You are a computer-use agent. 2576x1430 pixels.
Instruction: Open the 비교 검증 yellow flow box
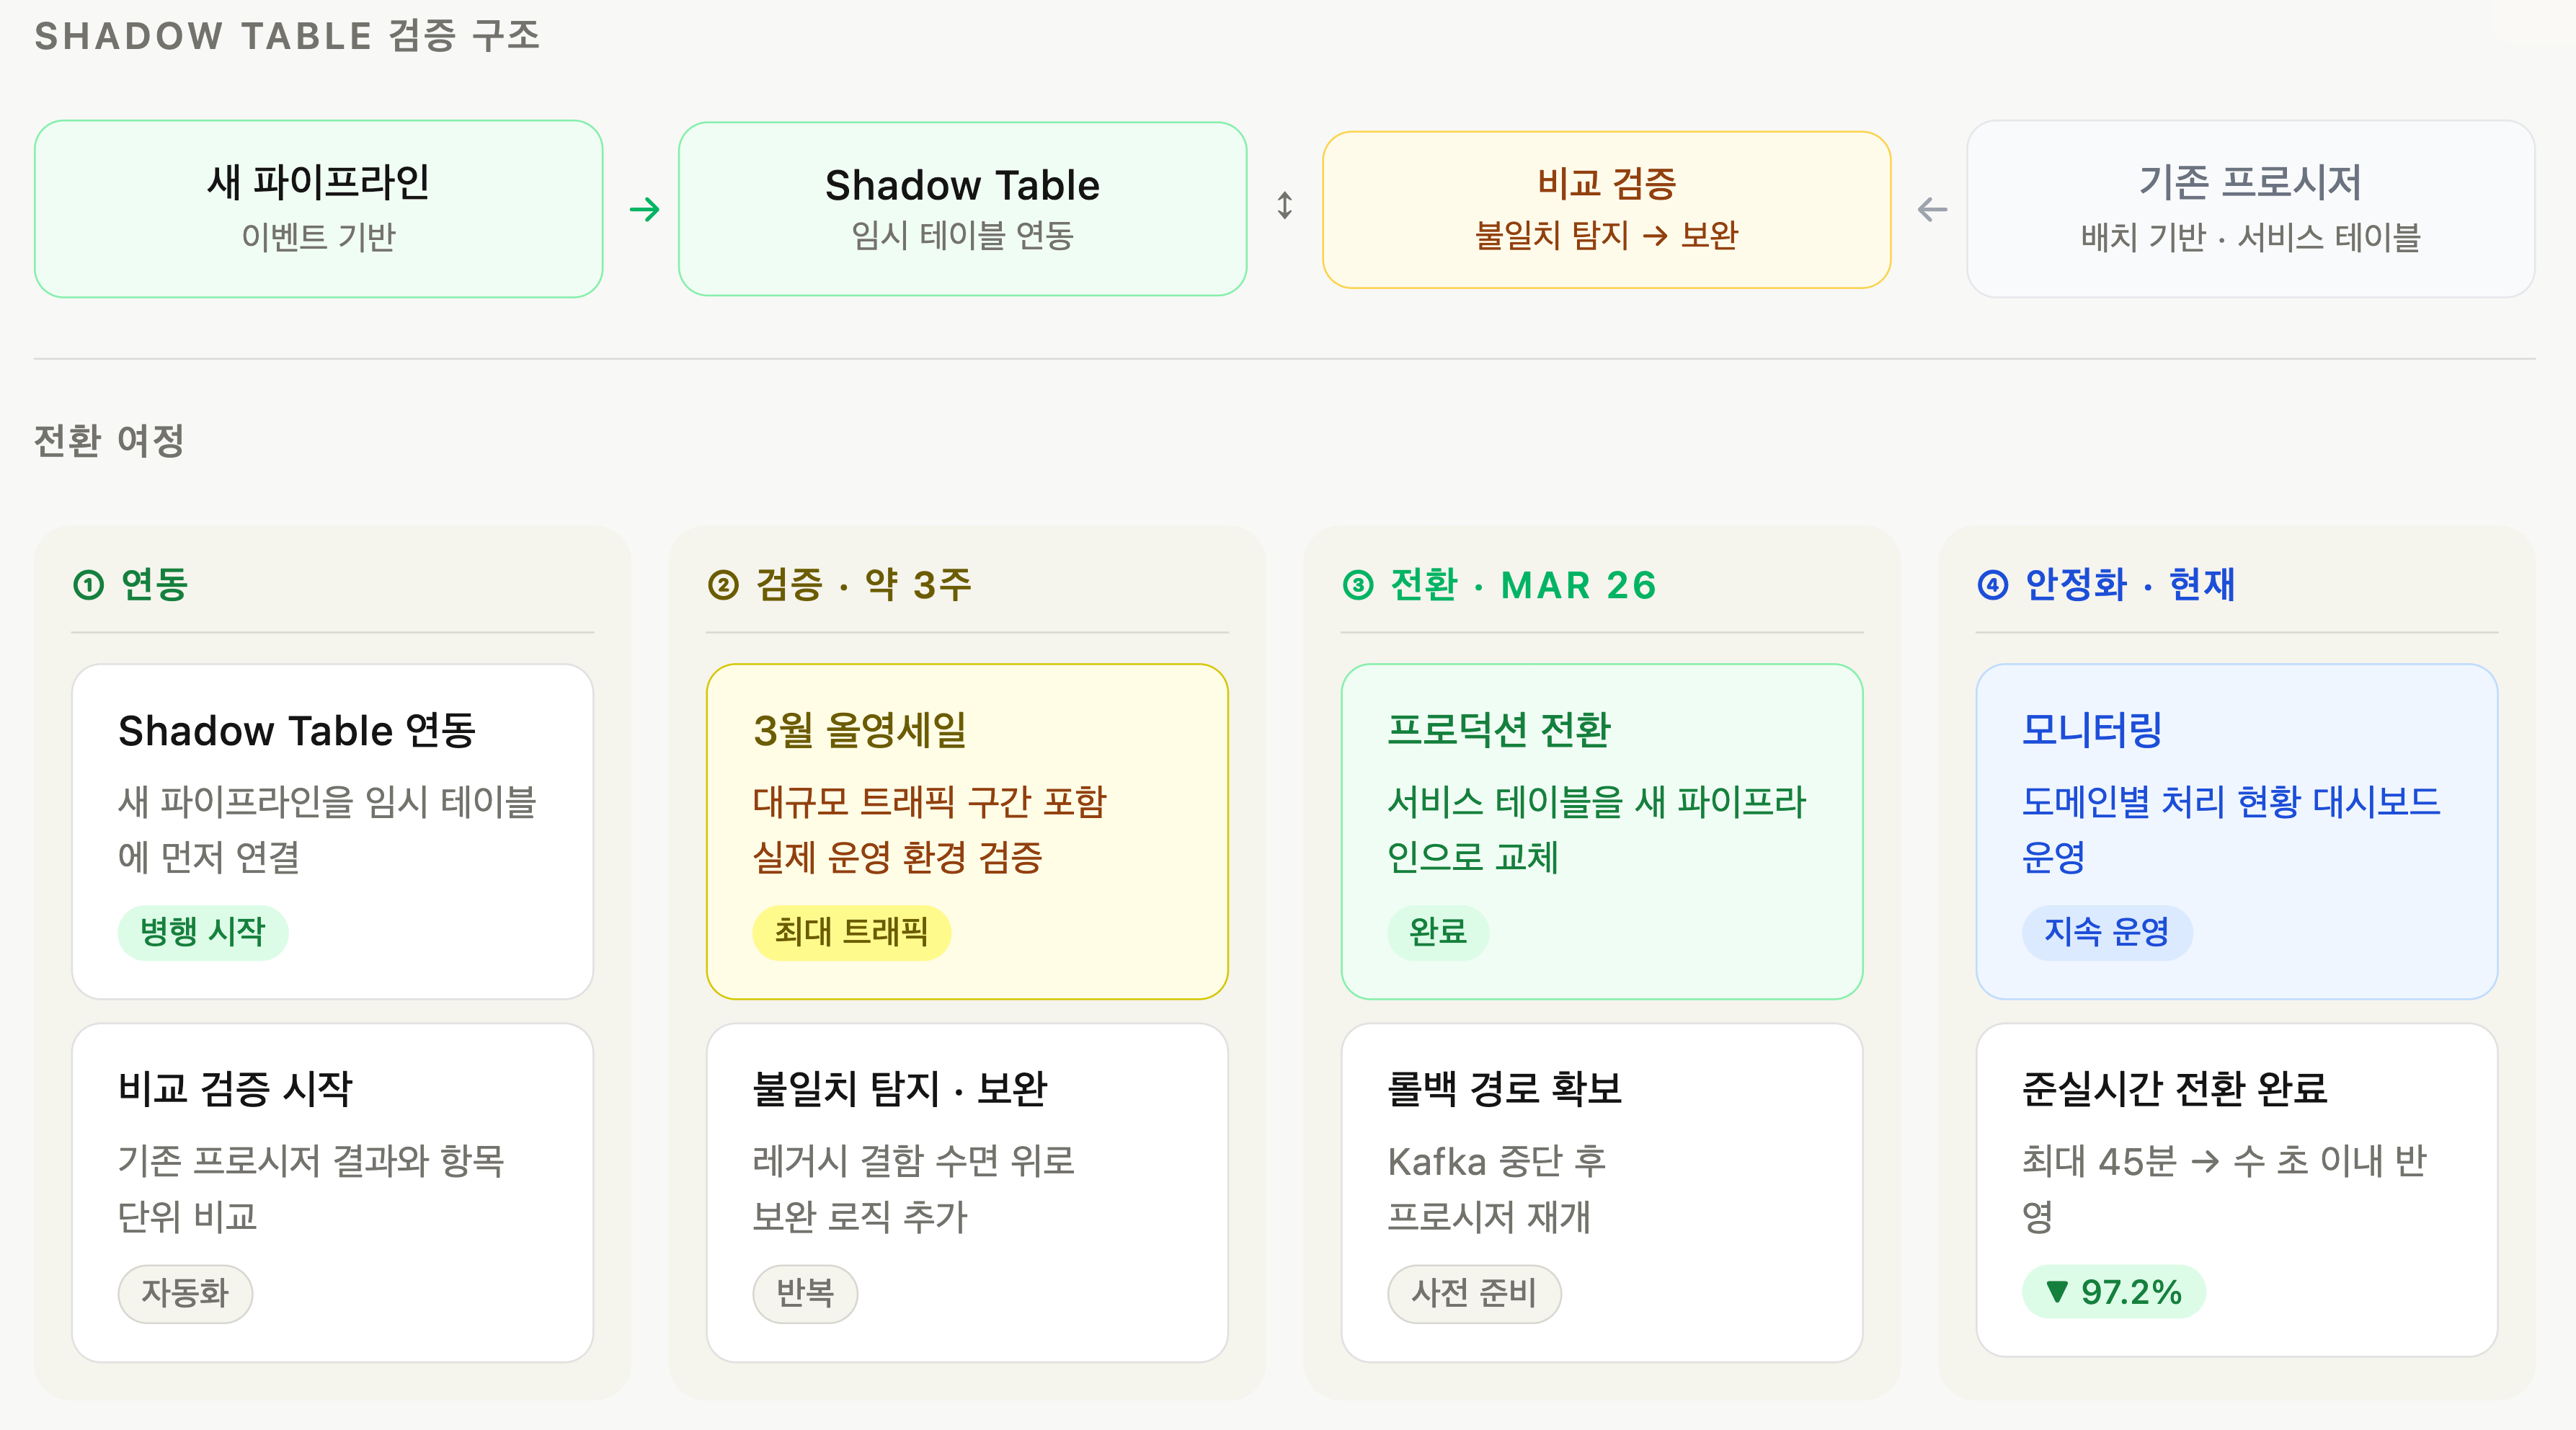tap(1606, 210)
